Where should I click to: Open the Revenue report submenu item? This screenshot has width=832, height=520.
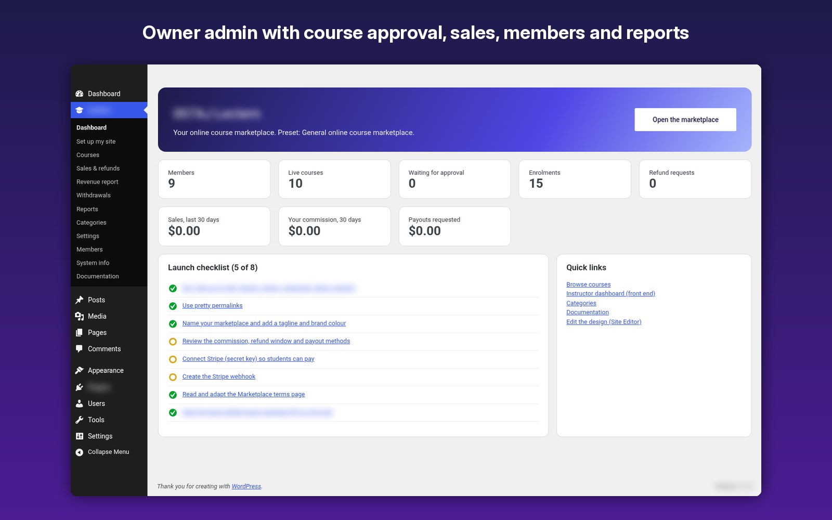tap(97, 182)
